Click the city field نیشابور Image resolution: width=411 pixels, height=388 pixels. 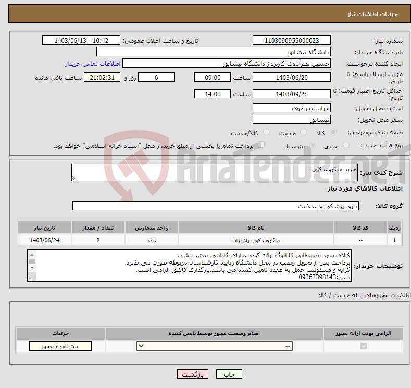click(292, 119)
